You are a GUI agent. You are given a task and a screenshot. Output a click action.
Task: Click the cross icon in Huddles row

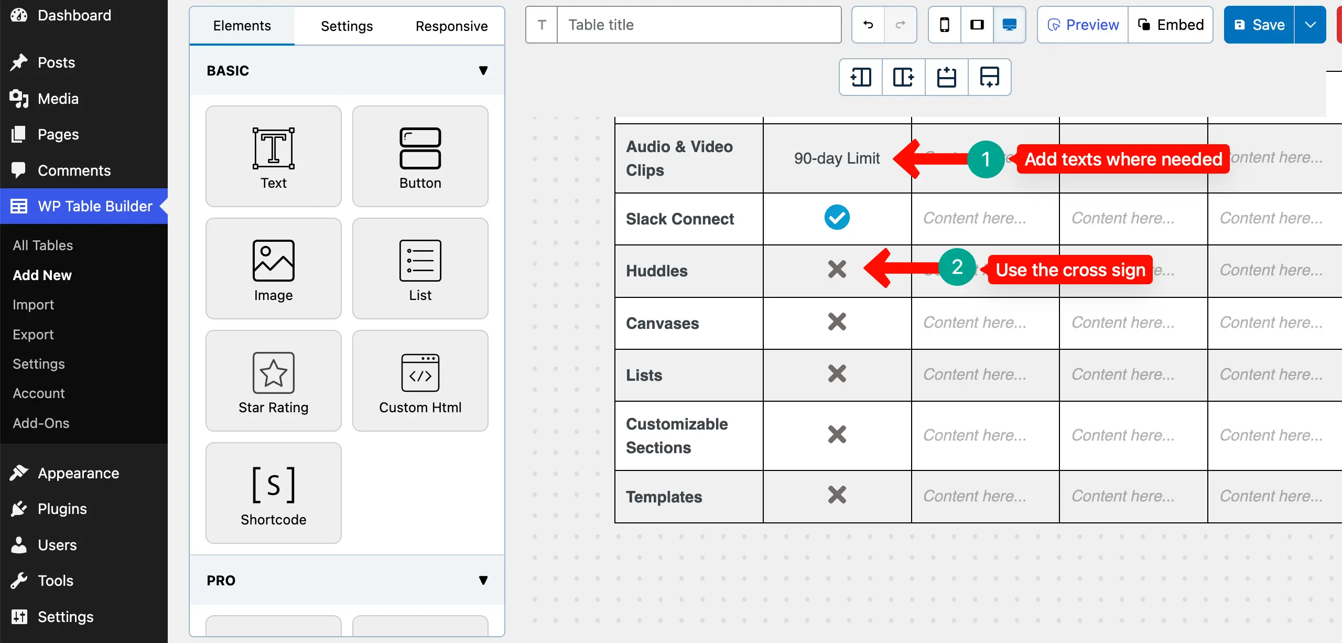coord(837,270)
